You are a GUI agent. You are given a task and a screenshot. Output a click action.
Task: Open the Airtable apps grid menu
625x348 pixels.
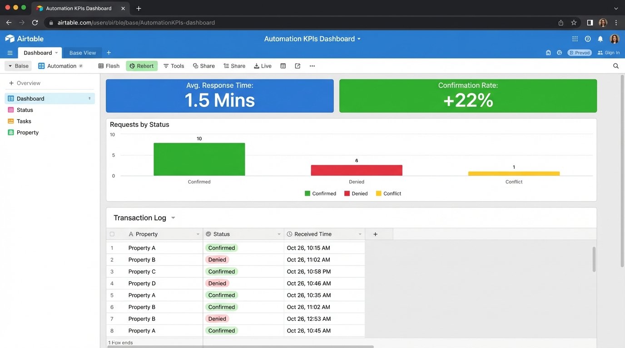click(x=575, y=39)
